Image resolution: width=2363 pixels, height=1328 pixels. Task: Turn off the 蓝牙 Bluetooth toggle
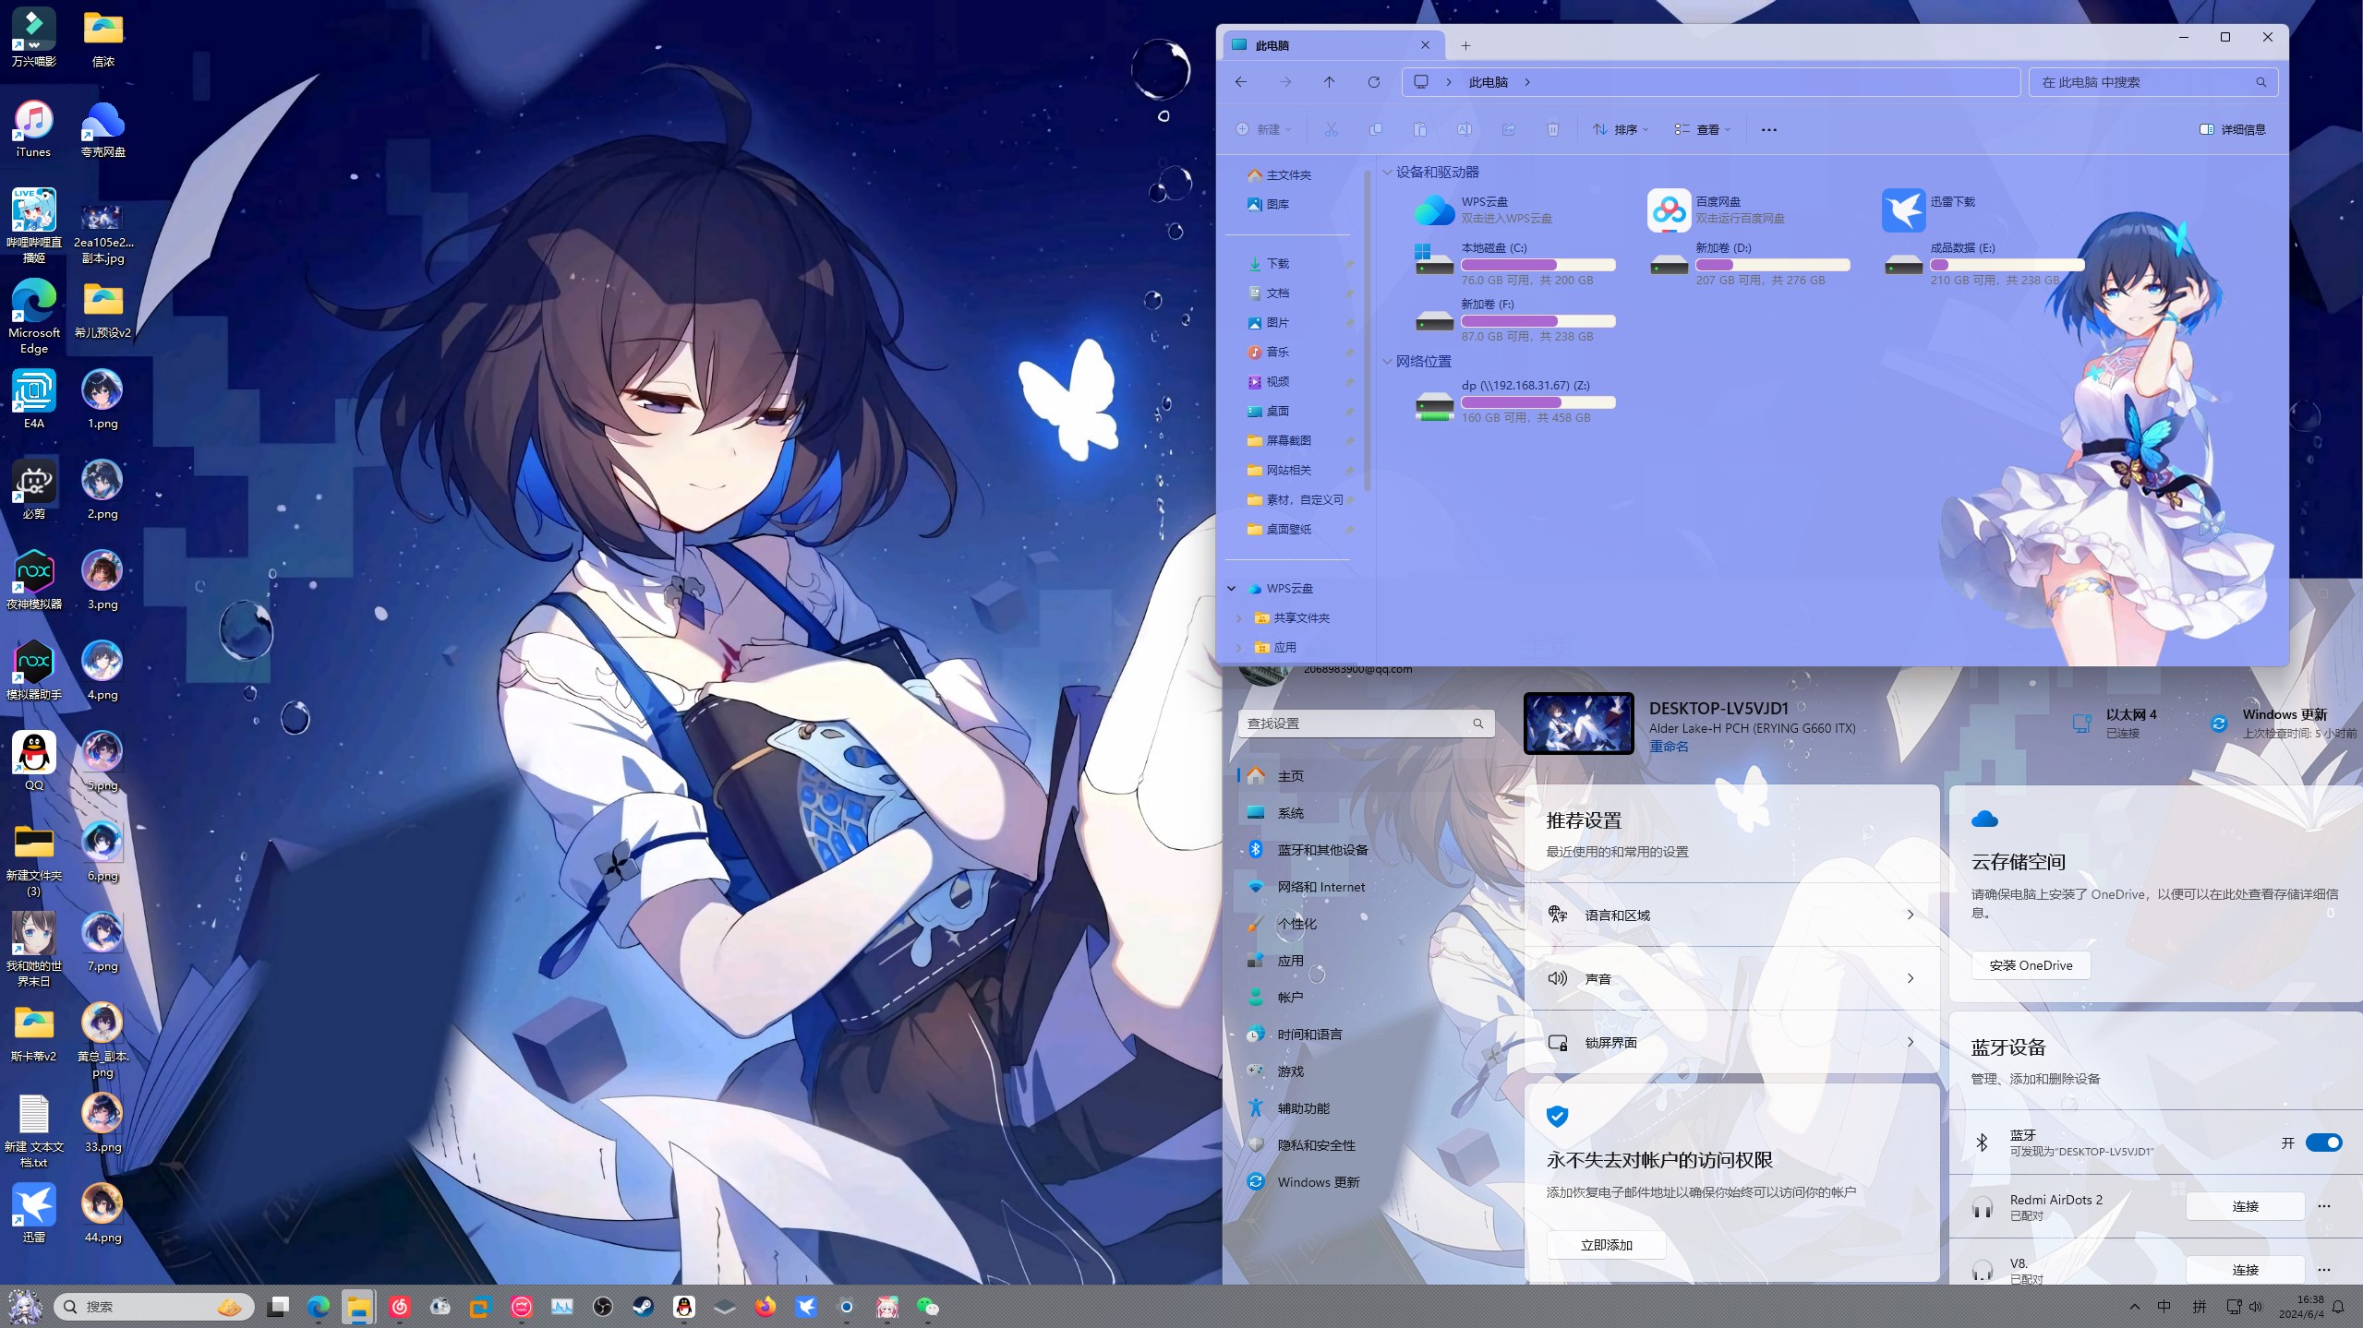pos(2322,1143)
